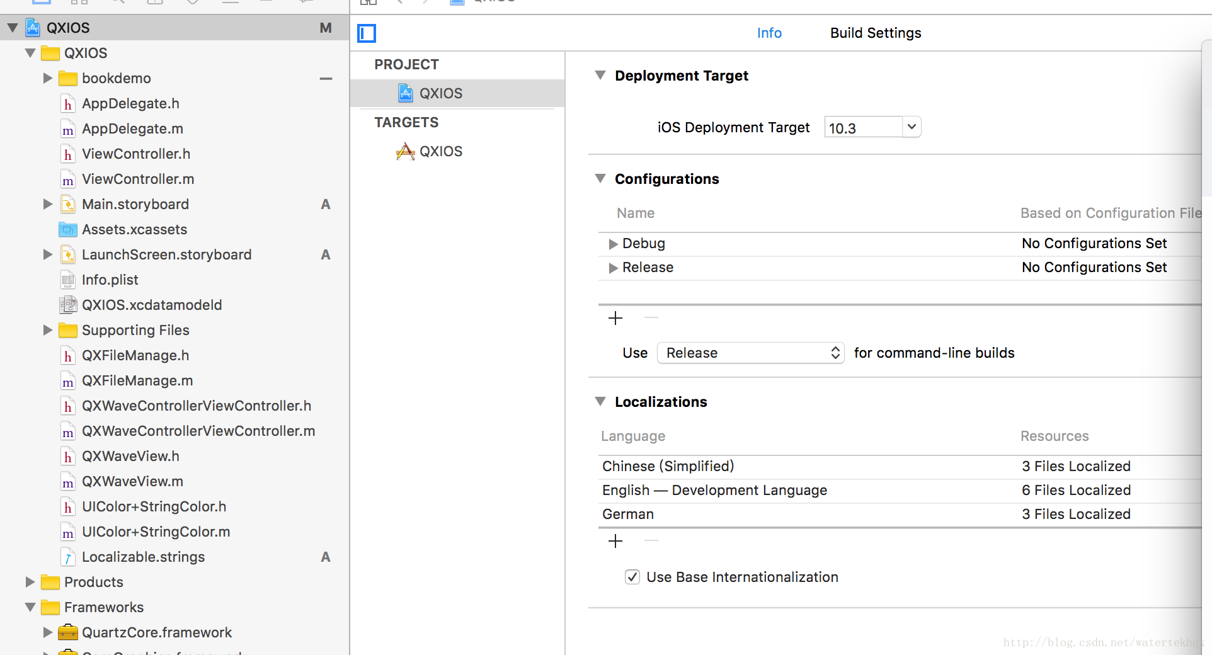The image size is (1212, 655).
Task: Collapse the root QXIOS project tree
Action: click(13, 28)
